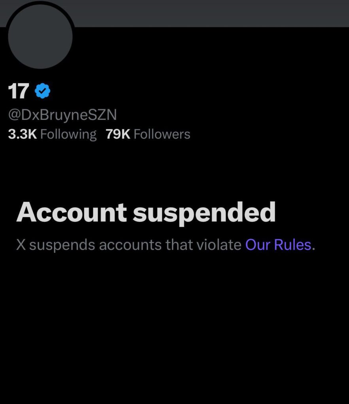Click the "Account suspended" heading

(146, 212)
